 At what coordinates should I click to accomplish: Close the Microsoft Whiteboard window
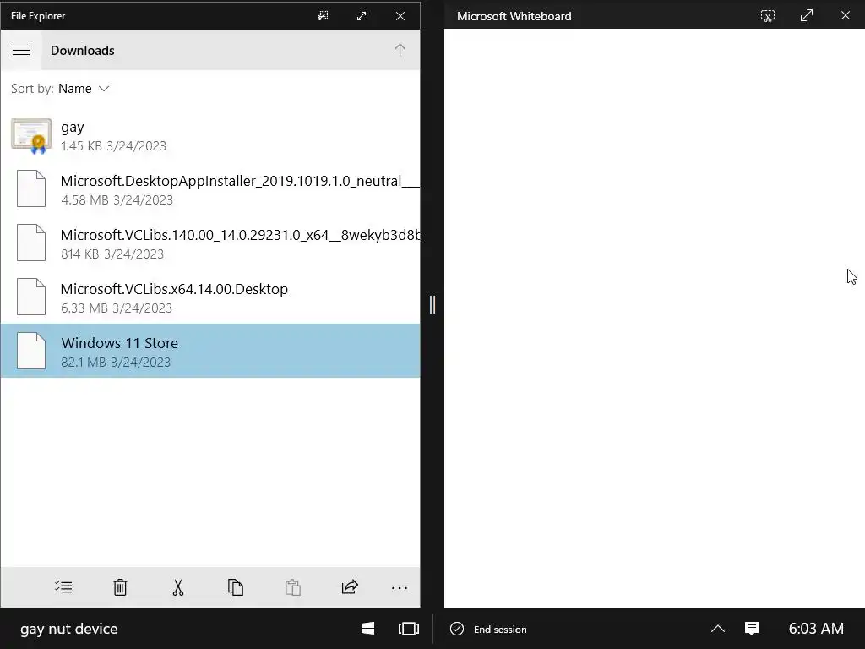click(x=845, y=15)
